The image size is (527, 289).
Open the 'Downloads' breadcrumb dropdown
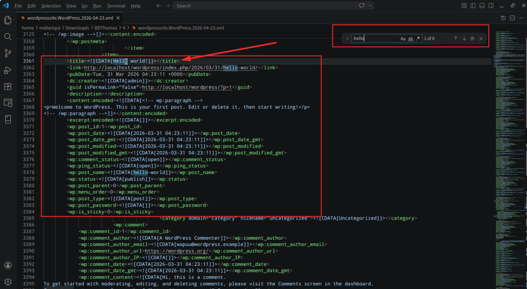click(x=77, y=28)
